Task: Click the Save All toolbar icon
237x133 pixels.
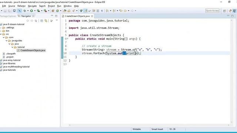Action: 9,11
